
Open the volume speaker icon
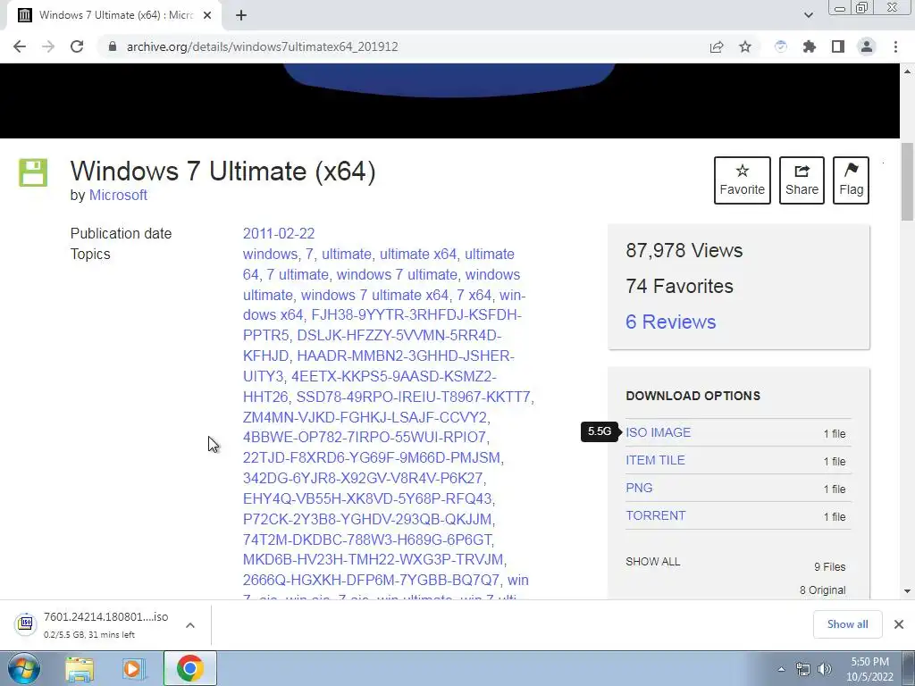[x=825, y=669]
